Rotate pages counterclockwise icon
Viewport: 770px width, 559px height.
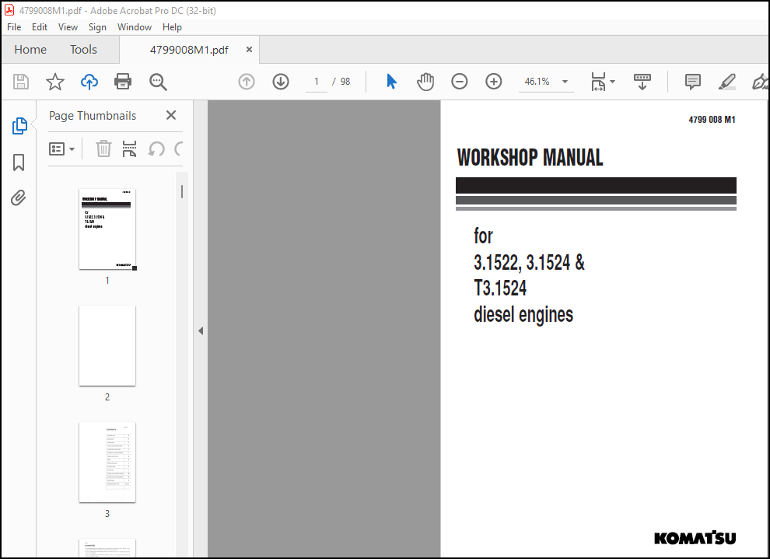(x=156, y=148)
